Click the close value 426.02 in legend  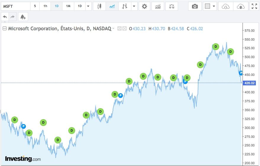tap(196, 29)
